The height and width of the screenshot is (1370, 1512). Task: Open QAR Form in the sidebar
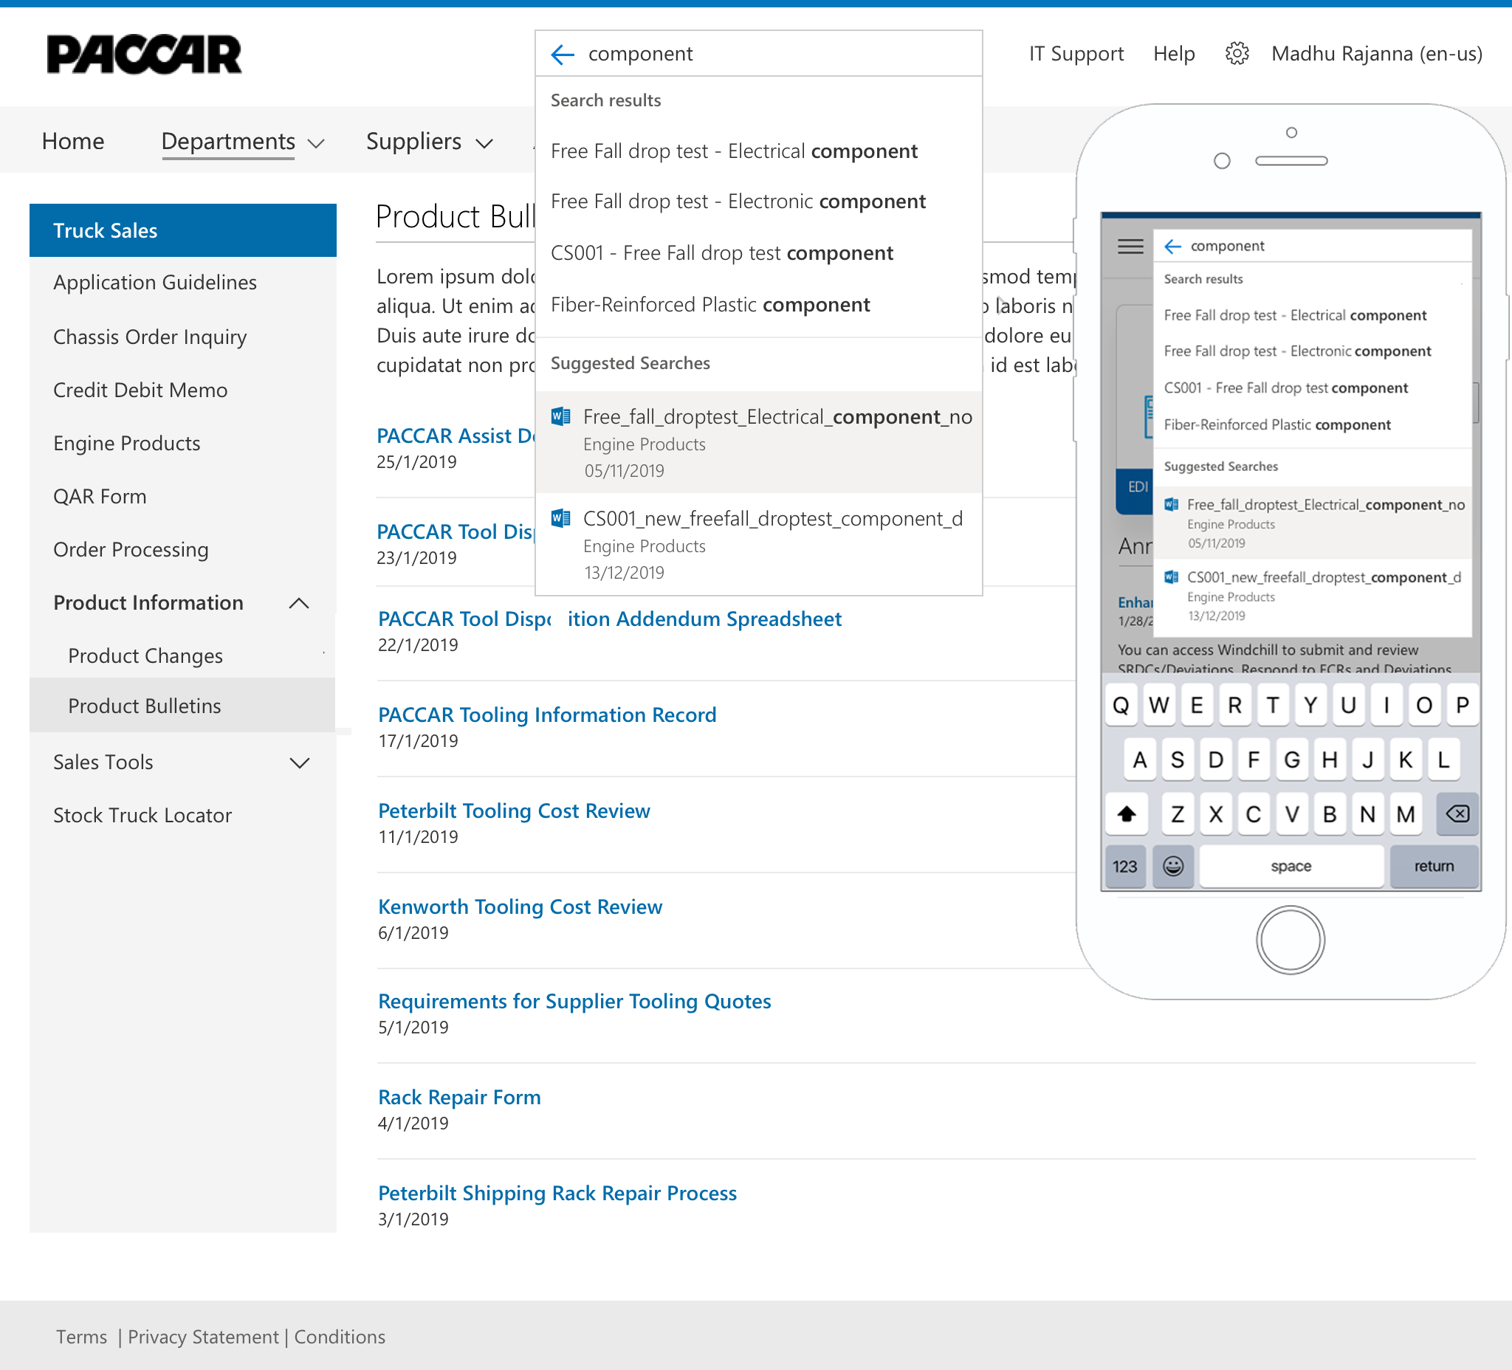click(100, 497)
